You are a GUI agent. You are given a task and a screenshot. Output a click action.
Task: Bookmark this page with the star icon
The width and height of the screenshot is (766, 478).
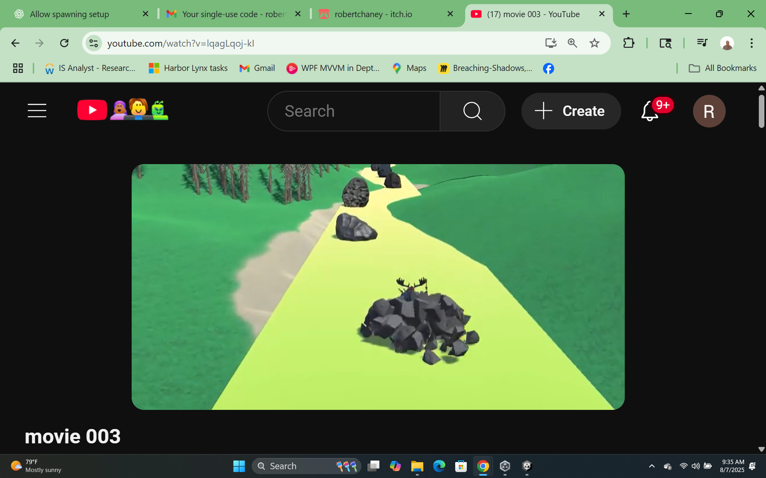tap(594, 43)
